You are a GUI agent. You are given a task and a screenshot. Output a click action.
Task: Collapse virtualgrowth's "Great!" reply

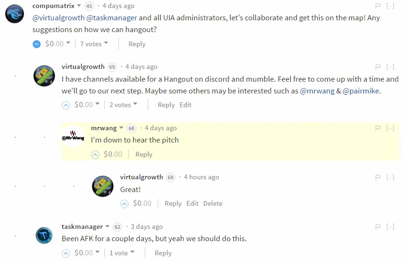[x=390, y=177]
